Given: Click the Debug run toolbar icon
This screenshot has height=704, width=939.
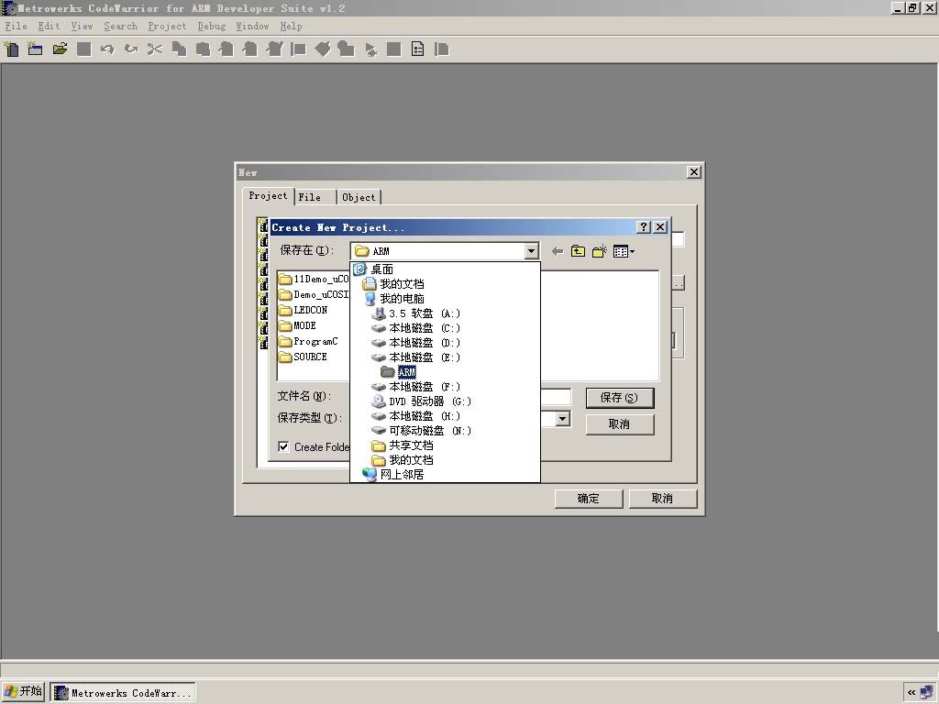Looking at the screenshot, I should pyautogui.click(x=370, y=49).
